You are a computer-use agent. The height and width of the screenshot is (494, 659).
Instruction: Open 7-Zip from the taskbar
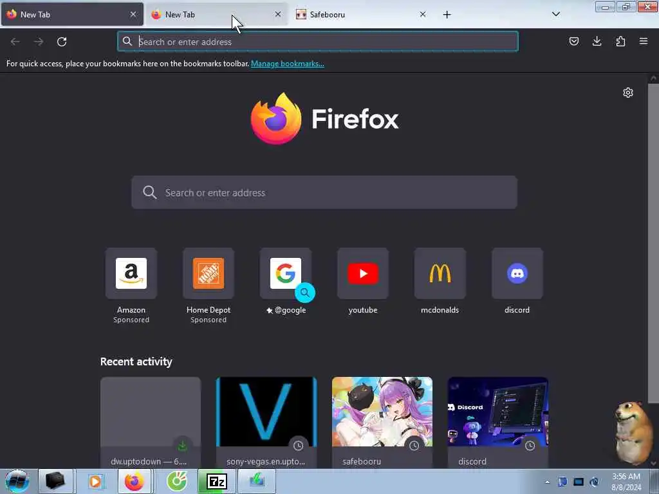217,481
